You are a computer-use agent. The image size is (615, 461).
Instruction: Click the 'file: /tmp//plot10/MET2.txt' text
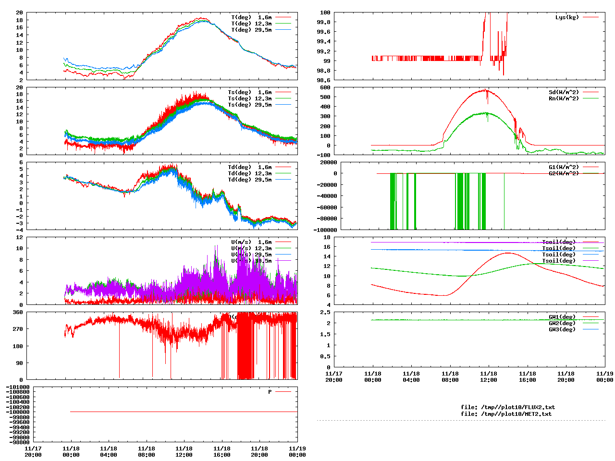click(x=506, y=413)
